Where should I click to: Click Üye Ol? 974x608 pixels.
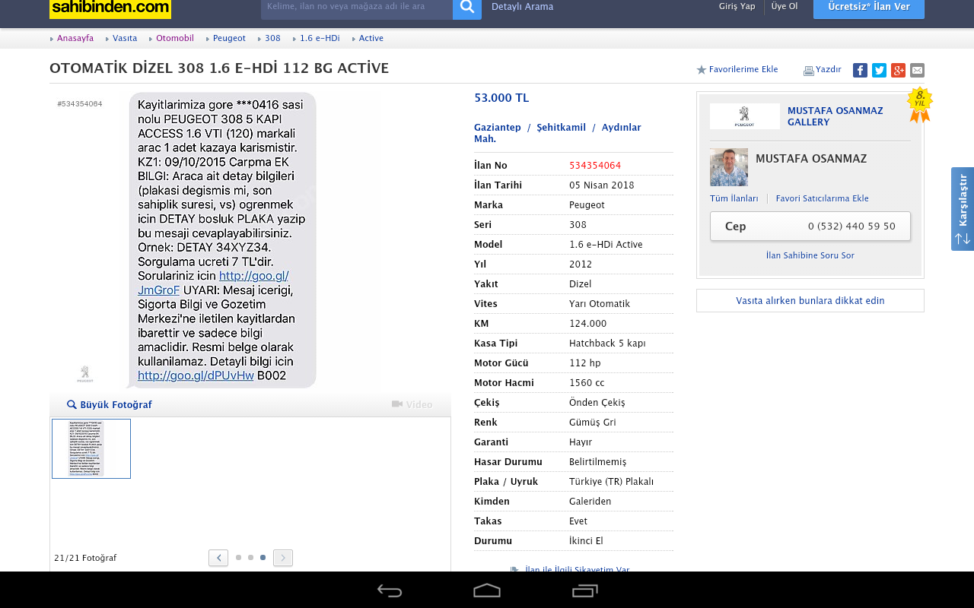pos(785,6)
